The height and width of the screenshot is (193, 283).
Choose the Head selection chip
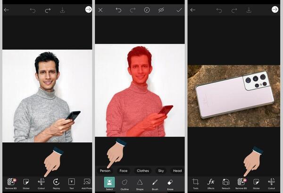tap(177, 171)
